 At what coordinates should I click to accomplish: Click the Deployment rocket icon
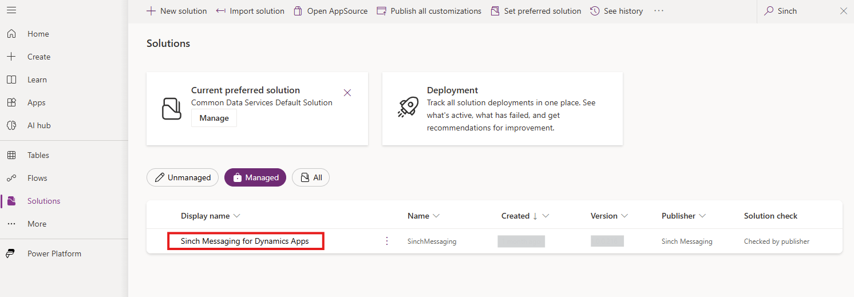[x=407, y=107]
